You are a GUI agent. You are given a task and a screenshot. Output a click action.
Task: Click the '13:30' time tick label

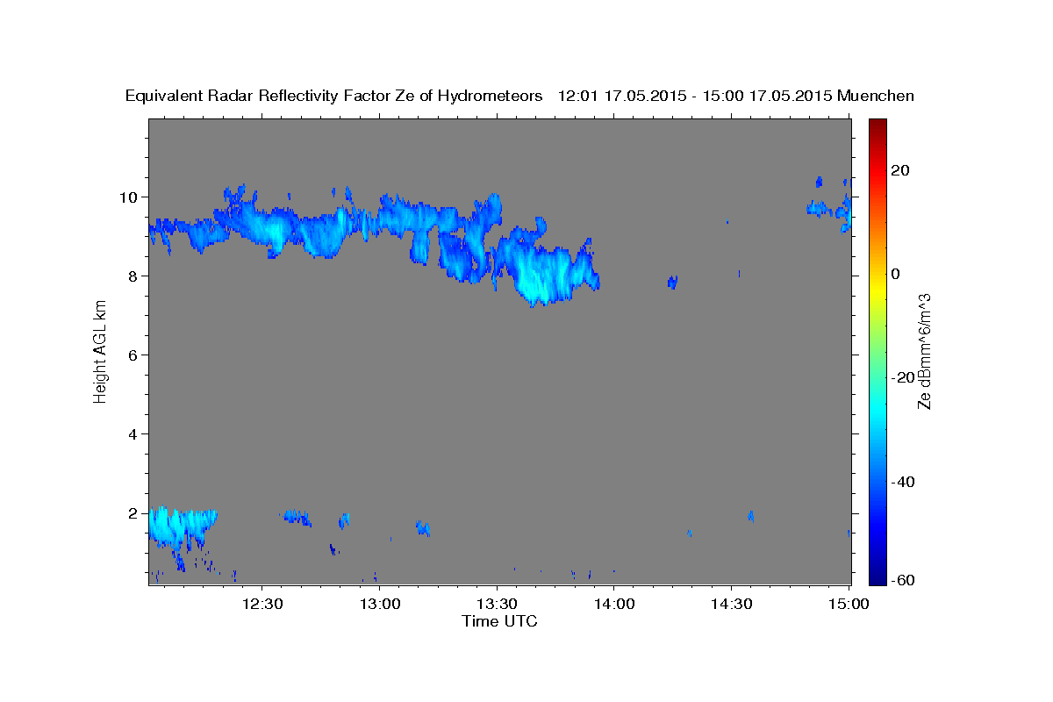pos(498,604)
